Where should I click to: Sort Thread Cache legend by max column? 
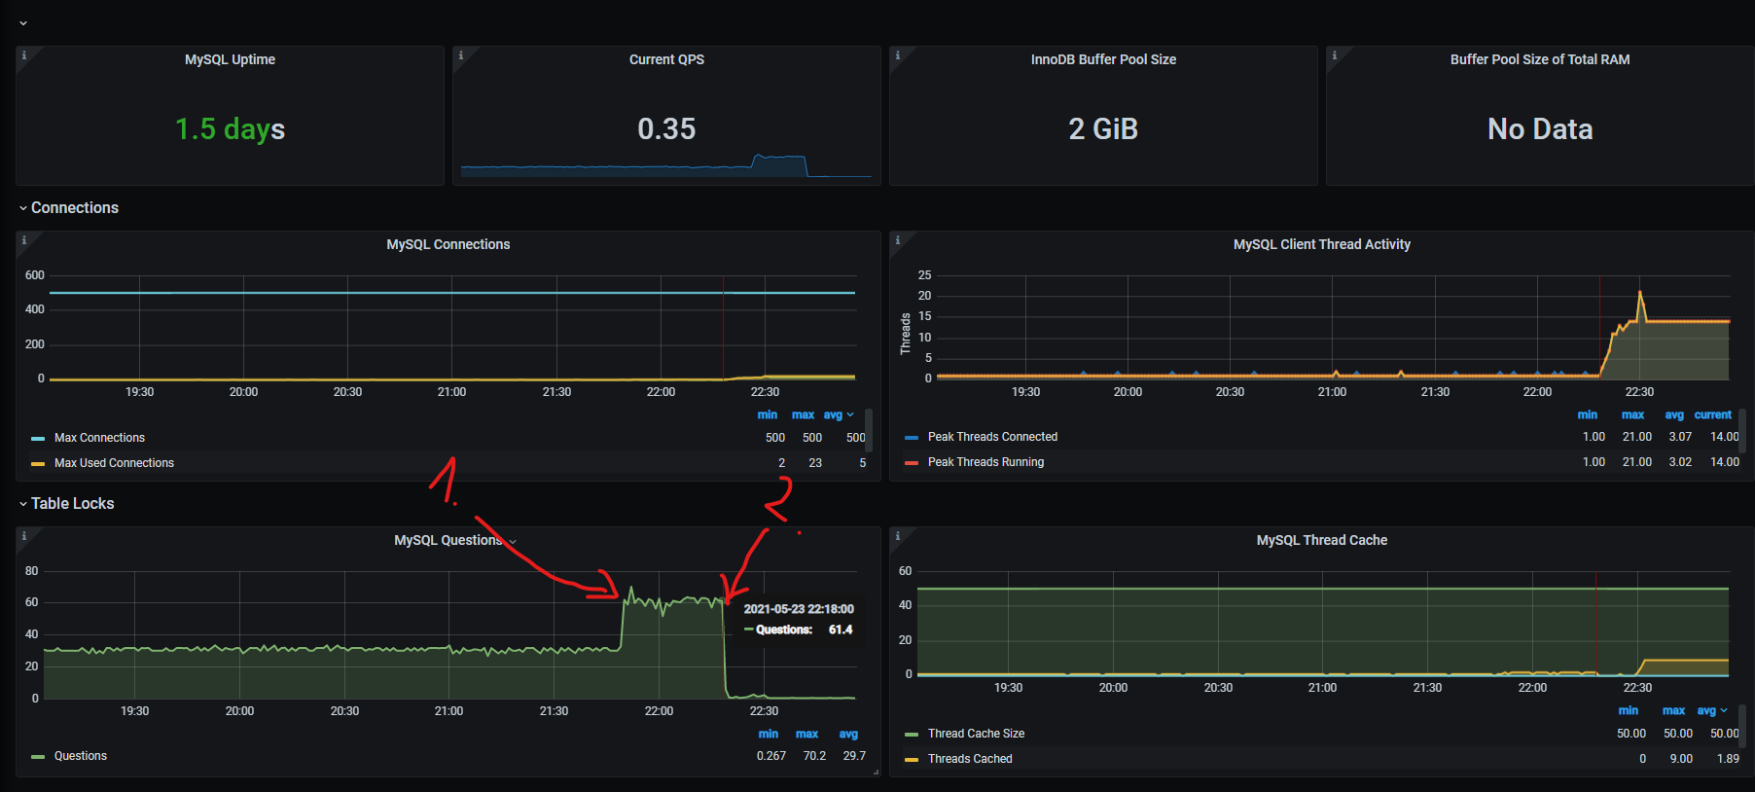(x=1673, y=710)
